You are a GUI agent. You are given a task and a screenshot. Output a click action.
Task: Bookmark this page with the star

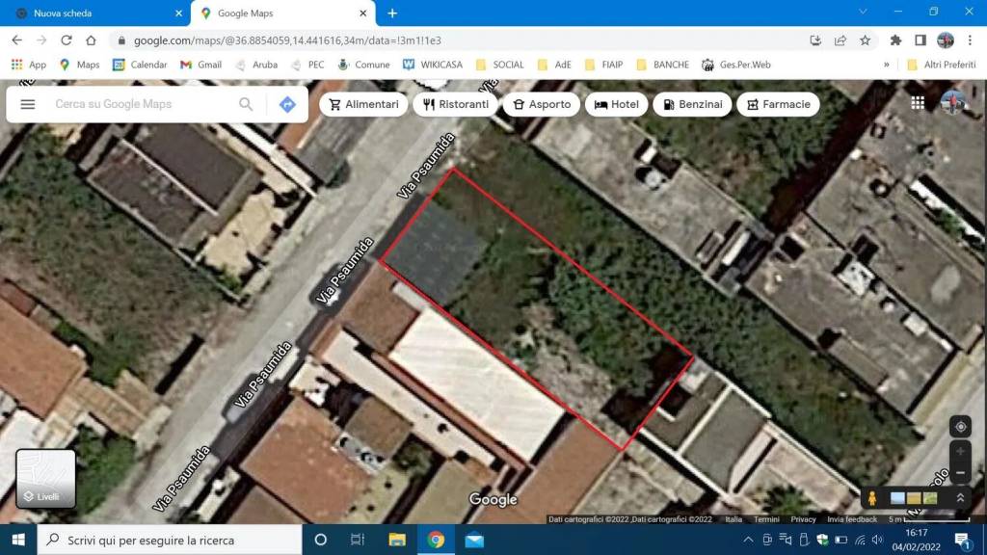click(x=866, y=40)
